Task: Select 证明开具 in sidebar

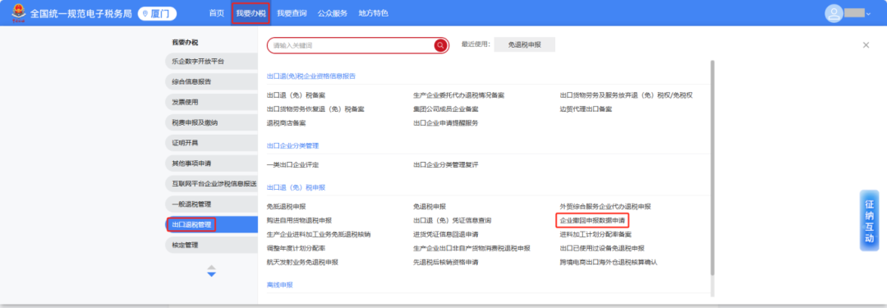Action: click(x=212, y=143)
